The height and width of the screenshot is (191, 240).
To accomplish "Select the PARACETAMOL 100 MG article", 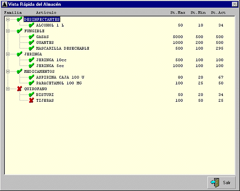I will tap(59, 83).
